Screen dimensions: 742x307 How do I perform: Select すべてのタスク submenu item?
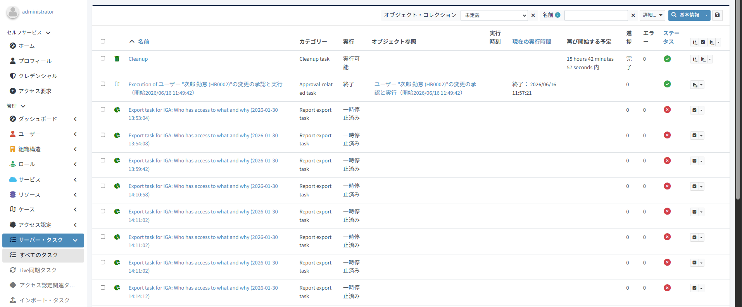click(x=43, y=255)
